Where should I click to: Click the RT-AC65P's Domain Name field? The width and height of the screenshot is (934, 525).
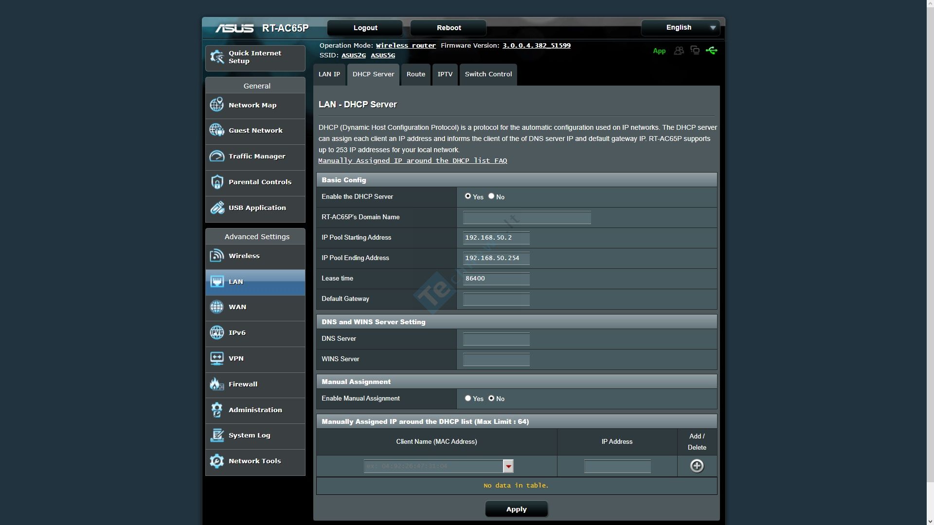click(527, 217)
